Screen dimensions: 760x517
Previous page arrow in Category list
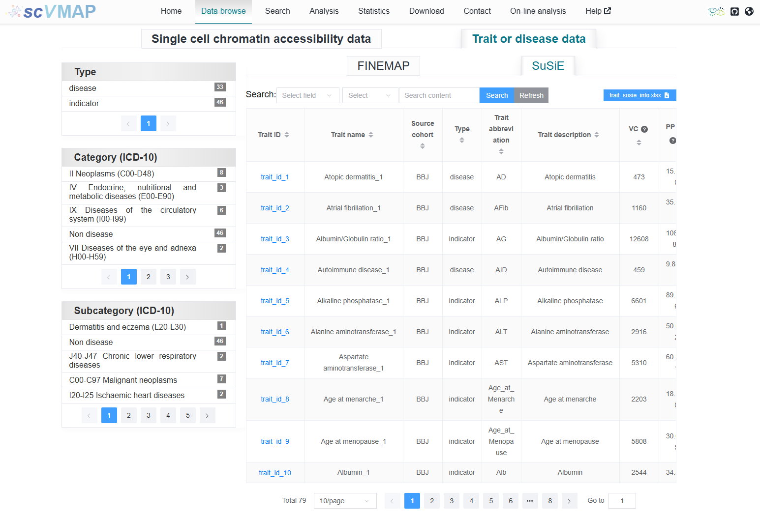coord(109,277)
